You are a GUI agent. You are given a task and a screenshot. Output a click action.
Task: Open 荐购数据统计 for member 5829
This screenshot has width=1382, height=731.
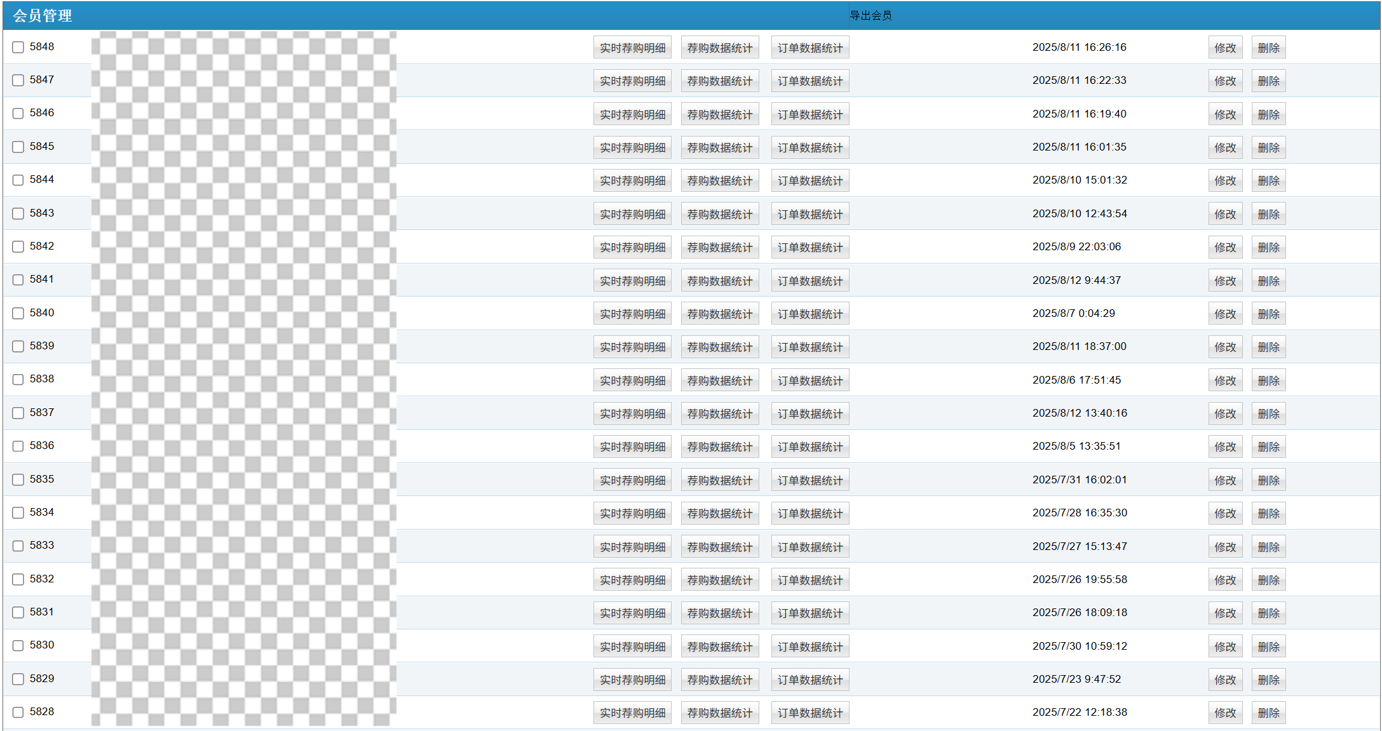[x=719, y=680]
